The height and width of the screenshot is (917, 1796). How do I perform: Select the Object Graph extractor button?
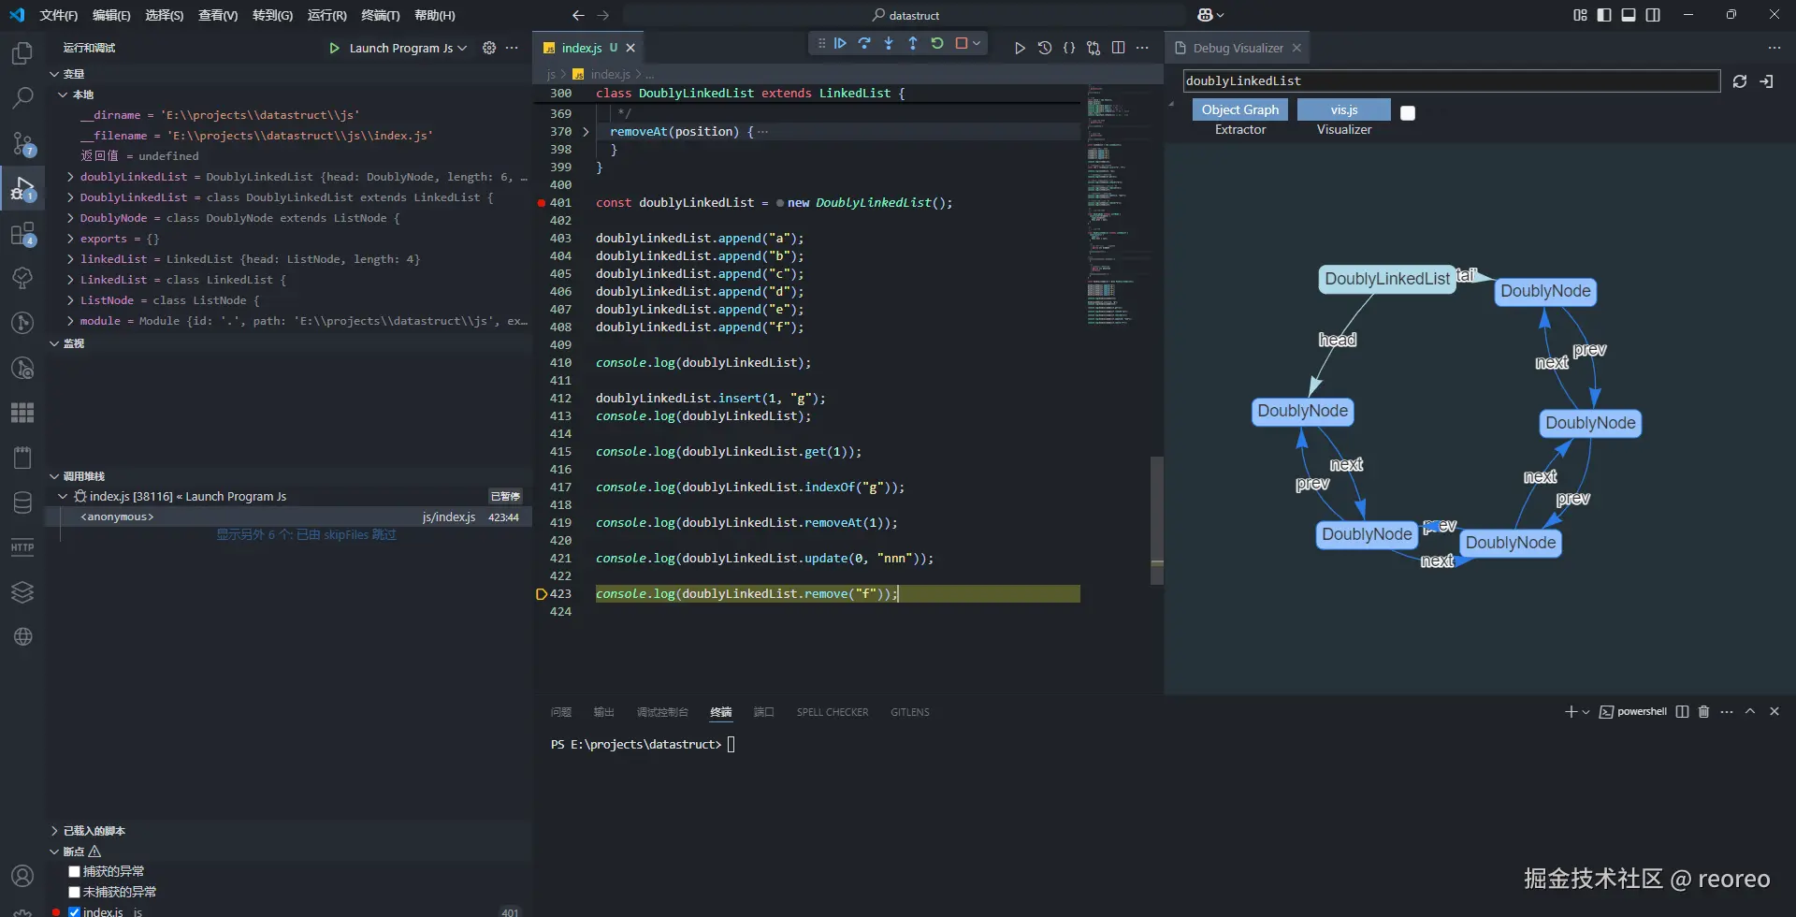(x=1239, y=109)
